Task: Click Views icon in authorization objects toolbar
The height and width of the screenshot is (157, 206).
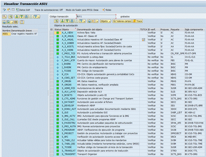Action: 94,21
